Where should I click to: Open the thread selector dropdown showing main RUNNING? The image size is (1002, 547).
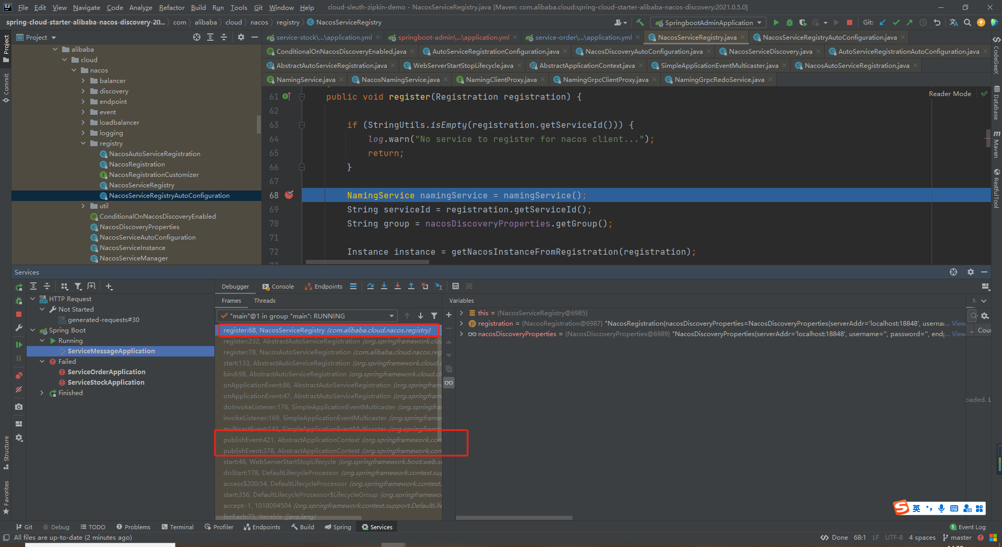pyautogui.click(x=307, y=316)
